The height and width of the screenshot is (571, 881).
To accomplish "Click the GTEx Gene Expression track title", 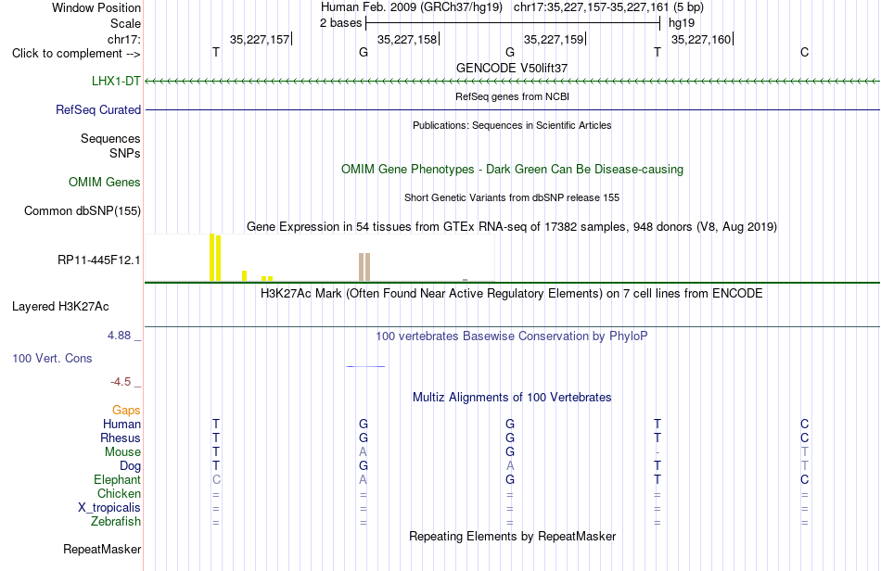I will tap(512, 227).
